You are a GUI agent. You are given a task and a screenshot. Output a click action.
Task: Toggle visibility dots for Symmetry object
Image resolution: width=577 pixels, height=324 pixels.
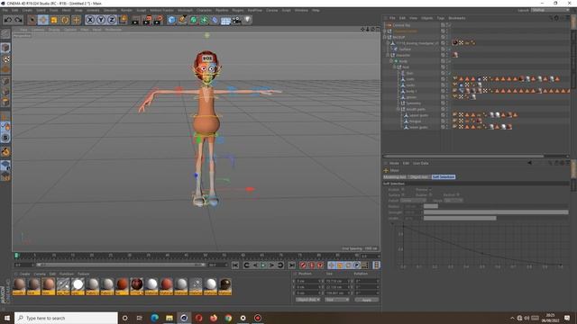point(448,103)
